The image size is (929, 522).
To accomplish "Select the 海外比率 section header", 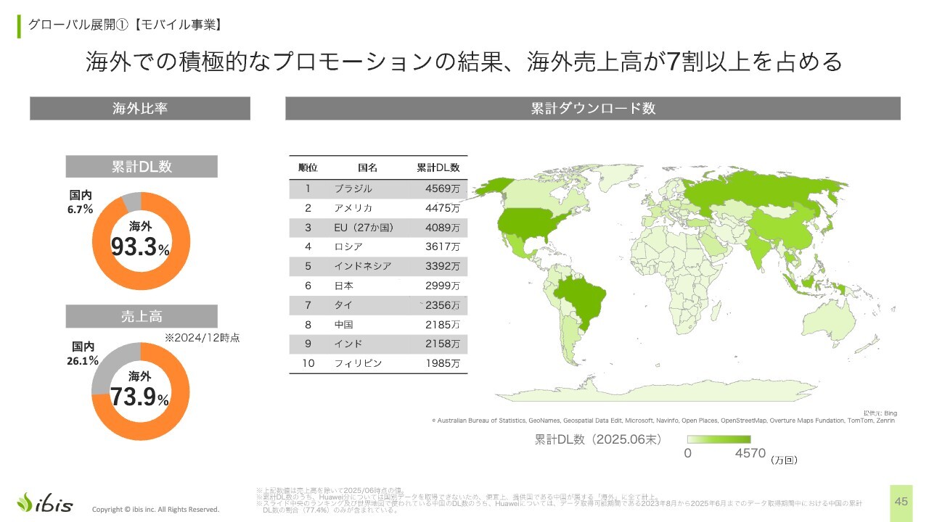I will click(x=140, y=109).
